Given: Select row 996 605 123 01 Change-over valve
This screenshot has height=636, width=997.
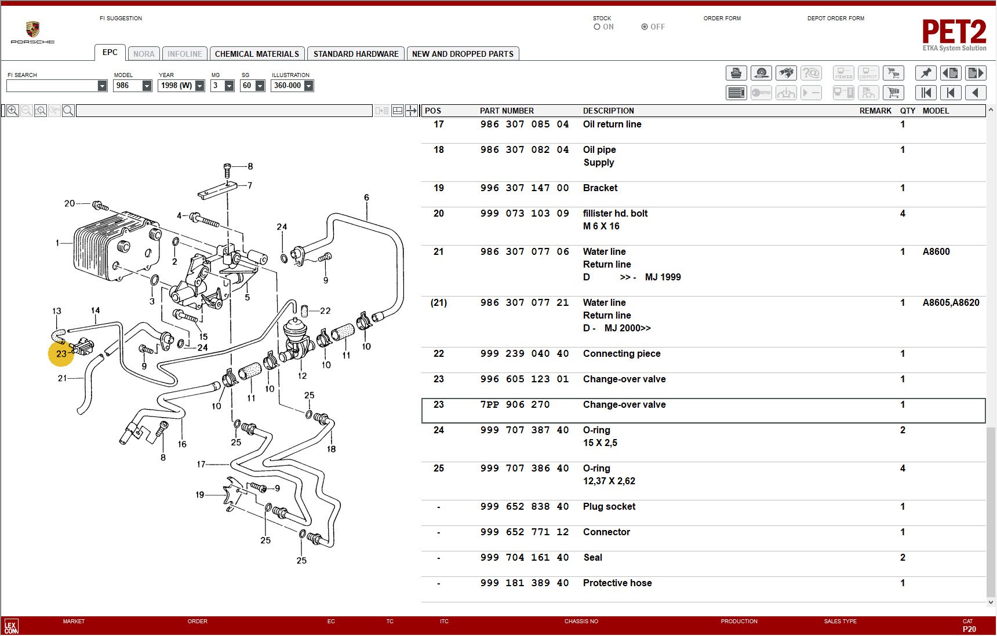Looking at the screenshot, I should pyautogui.click(x=703, y=385).
